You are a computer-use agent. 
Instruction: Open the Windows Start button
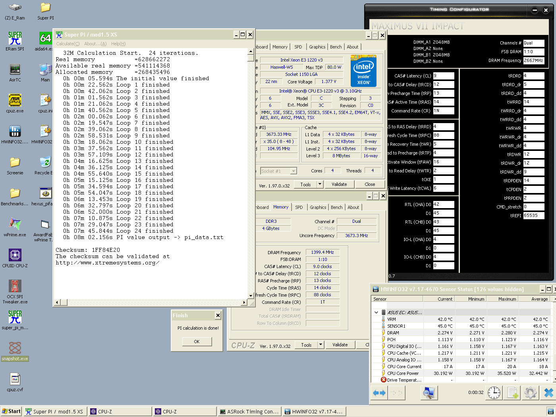11,411
